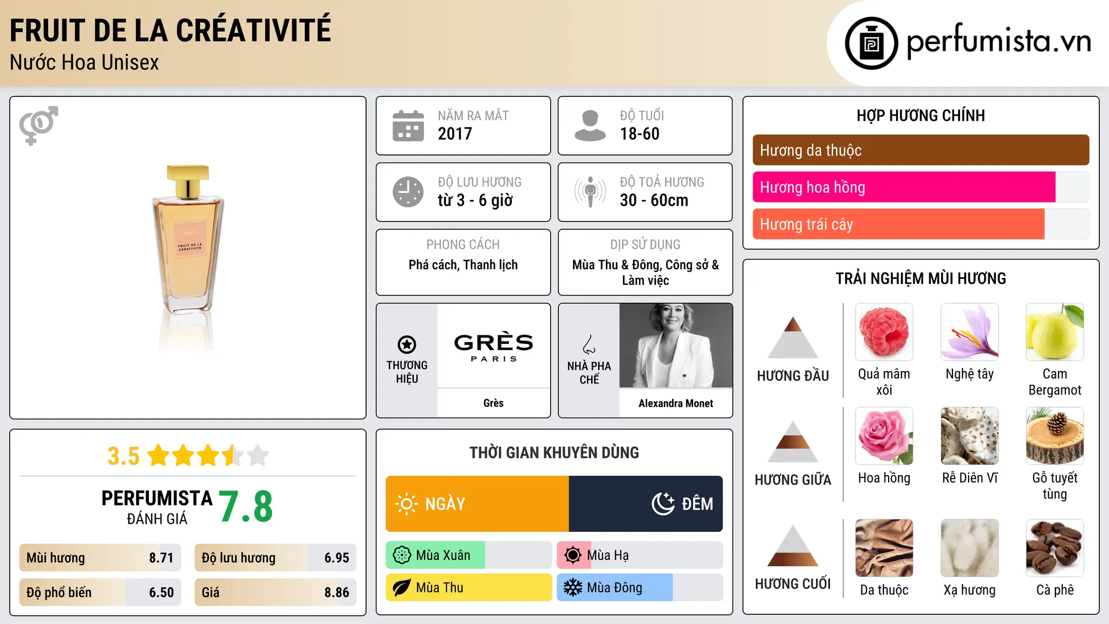Viewport: 1109px width, 624px height.
Task: Select the Xạ hương musk note image
Action: [970, 548]
